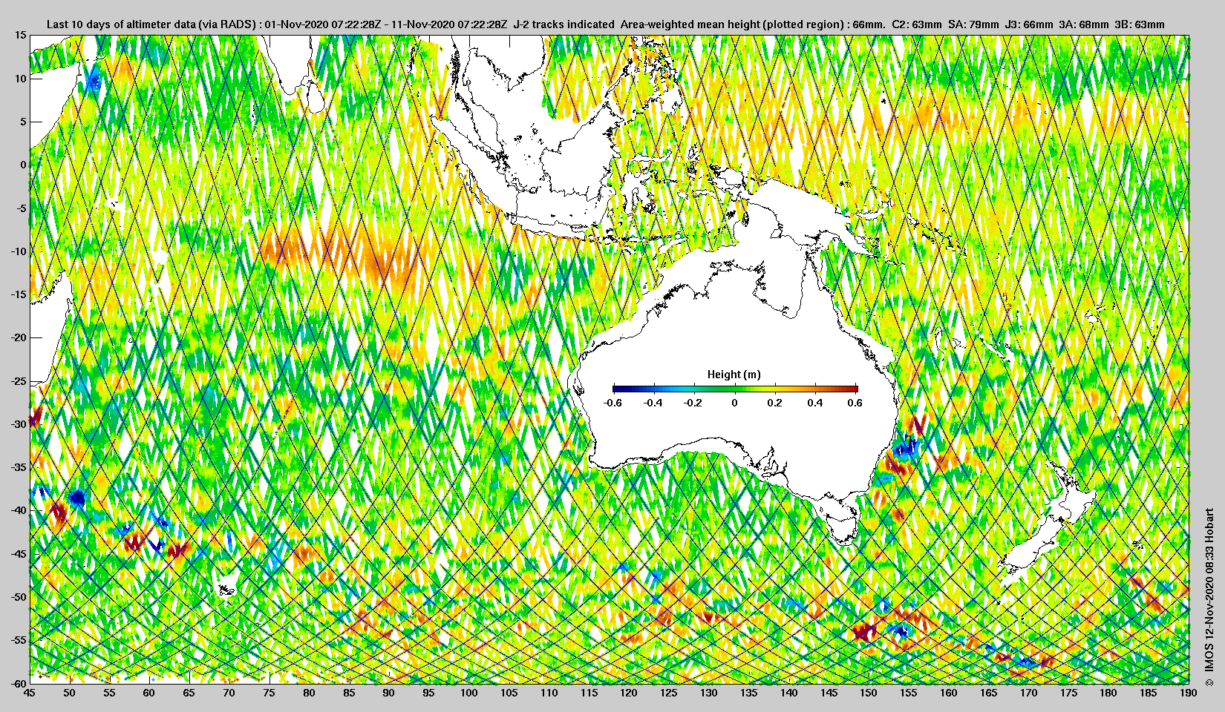
Task: Click the latitude axis label '15'
Action: pyautogui.click(x=21, y=36)
